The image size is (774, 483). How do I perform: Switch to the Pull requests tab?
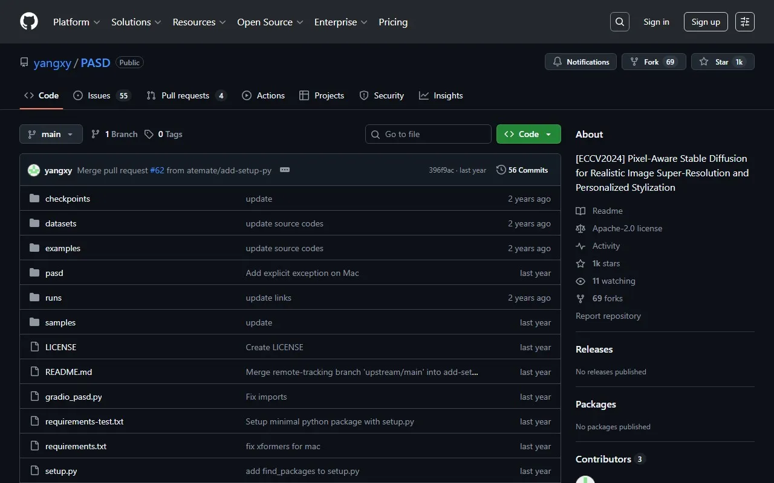[186, 95]
